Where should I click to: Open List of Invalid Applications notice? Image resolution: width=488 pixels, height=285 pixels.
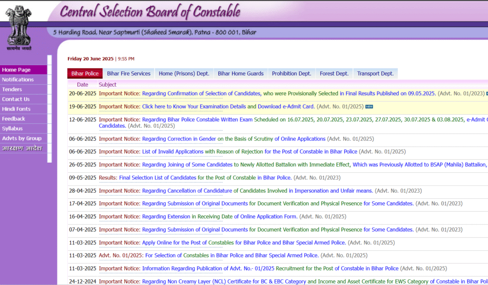click(x=250, y=152)
